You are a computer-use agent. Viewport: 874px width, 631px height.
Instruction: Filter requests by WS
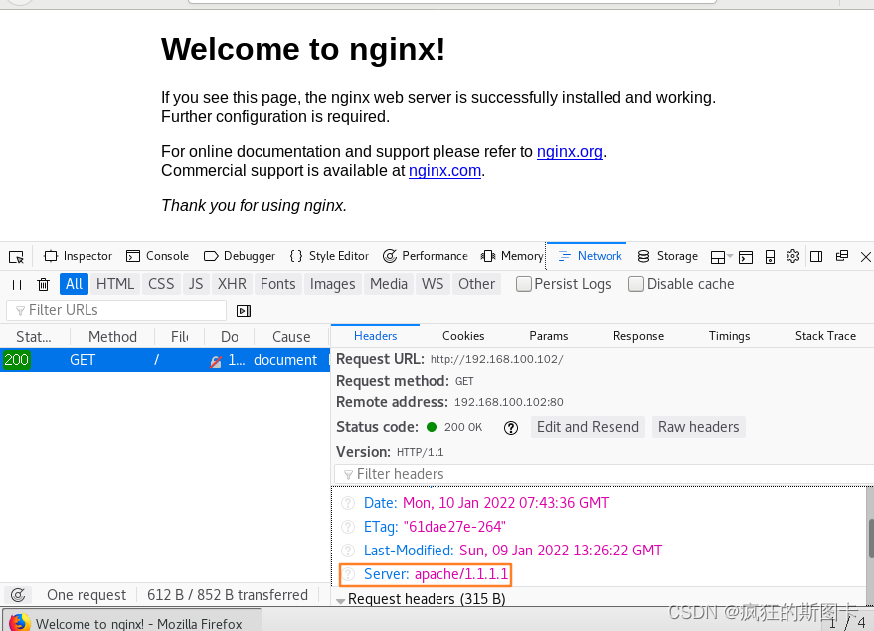point(433,284)
